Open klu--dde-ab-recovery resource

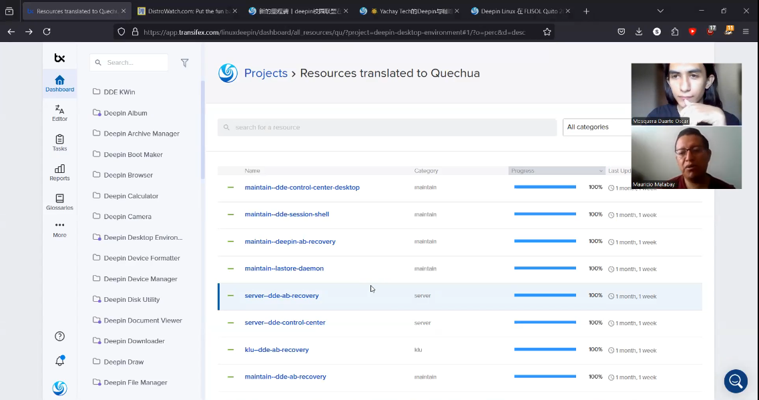[x=276, y=350]
